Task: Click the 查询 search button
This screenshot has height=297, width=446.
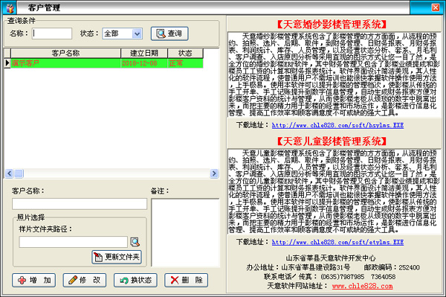Action: 169,33
